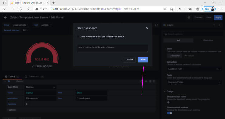Open the Group Linux servers variable dropdown
Viewport: 225px width, 119px height.
pyautogui.click(x=20, y=25)
